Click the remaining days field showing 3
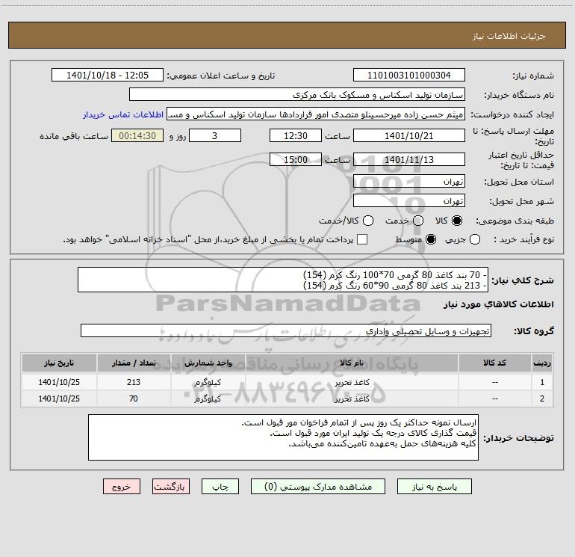 coord(215,135)
